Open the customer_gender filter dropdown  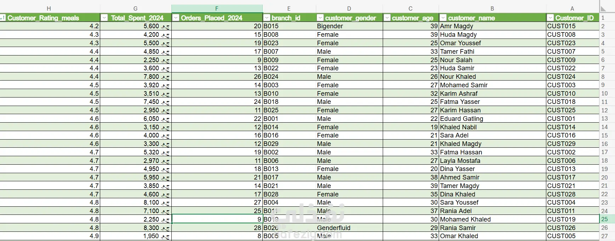click(x=320, y=18)
